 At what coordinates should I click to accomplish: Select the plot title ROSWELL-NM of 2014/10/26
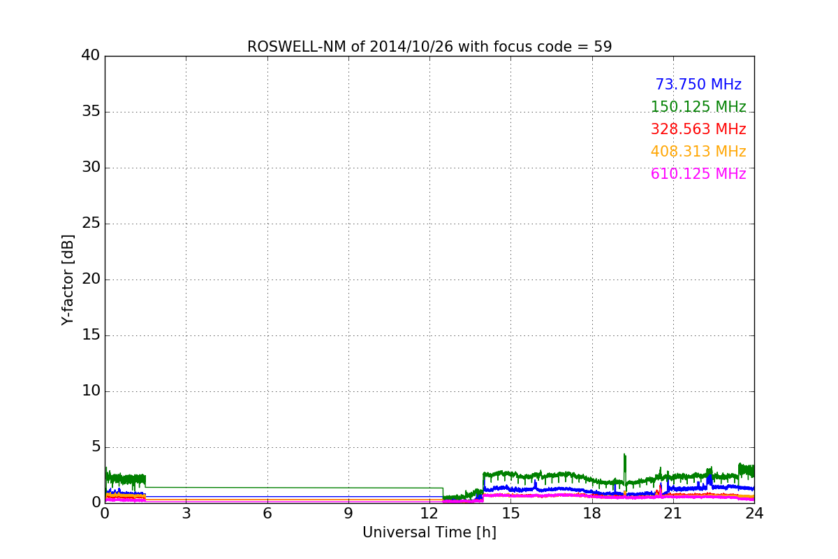pyautogui.click(x=429, y=47)
